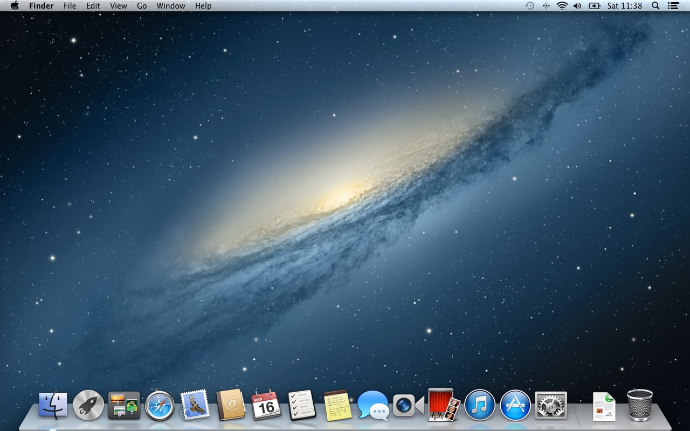Open the File menu
This screenshot has width=690, height=431.
(70, 6)
